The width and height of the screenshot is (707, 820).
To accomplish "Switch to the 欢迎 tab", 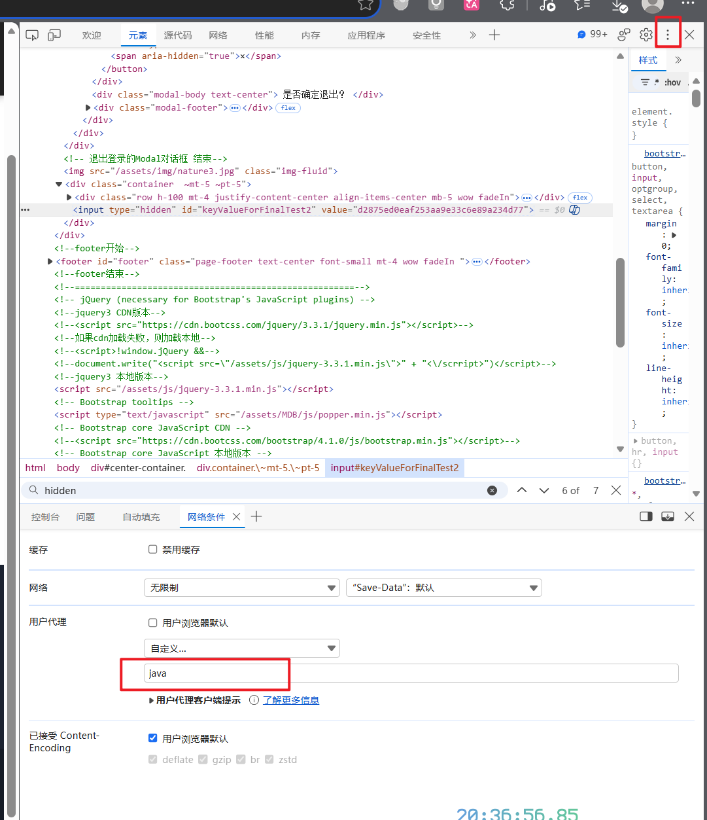I will 92,35.
